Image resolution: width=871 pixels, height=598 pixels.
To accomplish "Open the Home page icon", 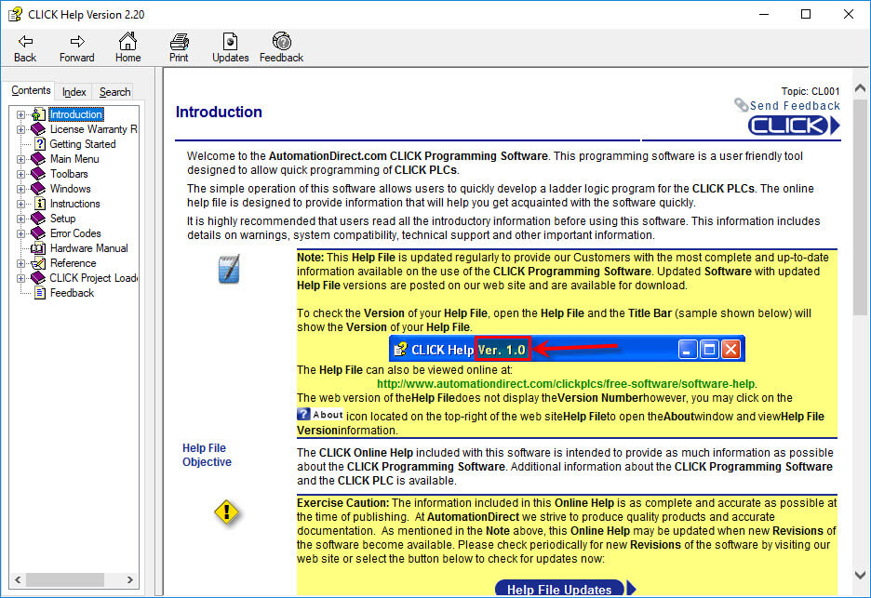I will click(127, 47).
